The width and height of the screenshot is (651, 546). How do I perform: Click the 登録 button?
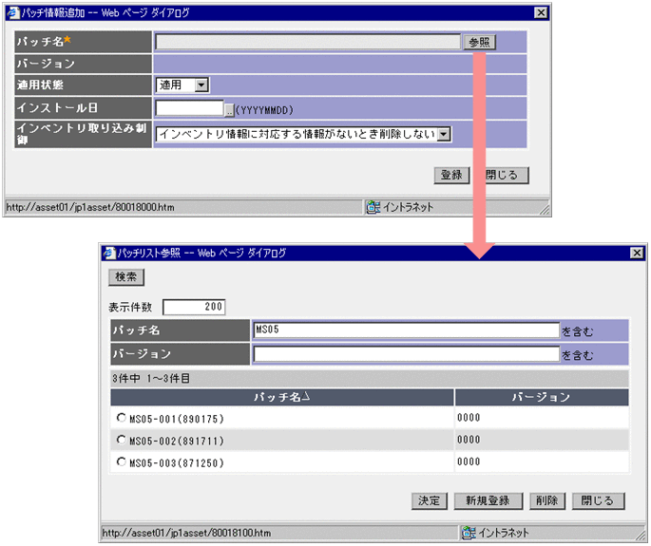(451, 175)
